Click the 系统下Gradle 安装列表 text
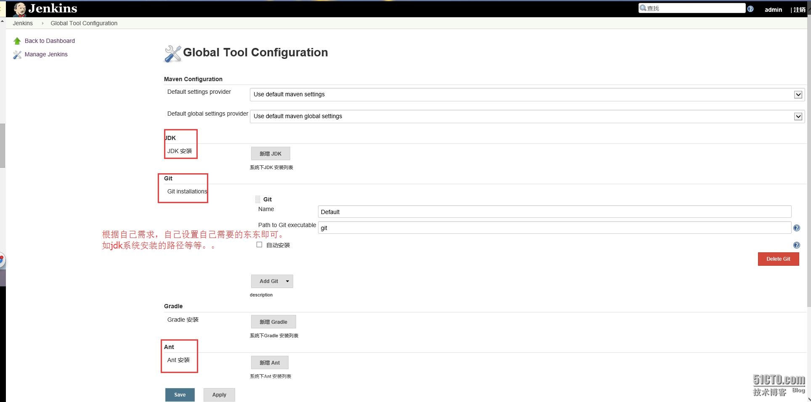The image size is (811, 402). (x=274, y=336)
